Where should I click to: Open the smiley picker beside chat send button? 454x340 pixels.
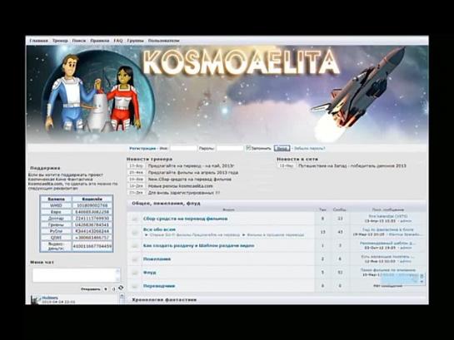[x=106, y=288]
